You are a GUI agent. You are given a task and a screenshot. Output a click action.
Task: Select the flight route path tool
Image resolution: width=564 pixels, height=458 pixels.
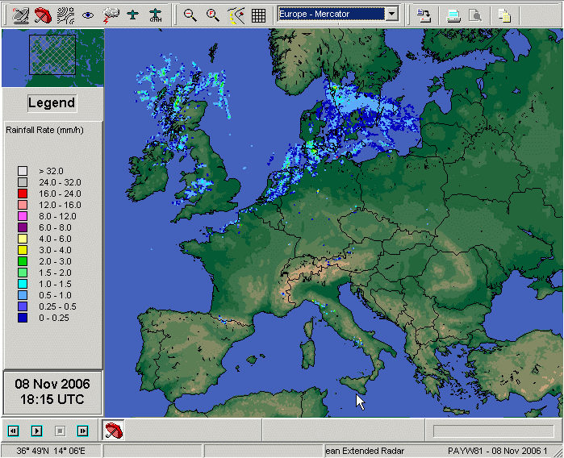tap(236, 14)
